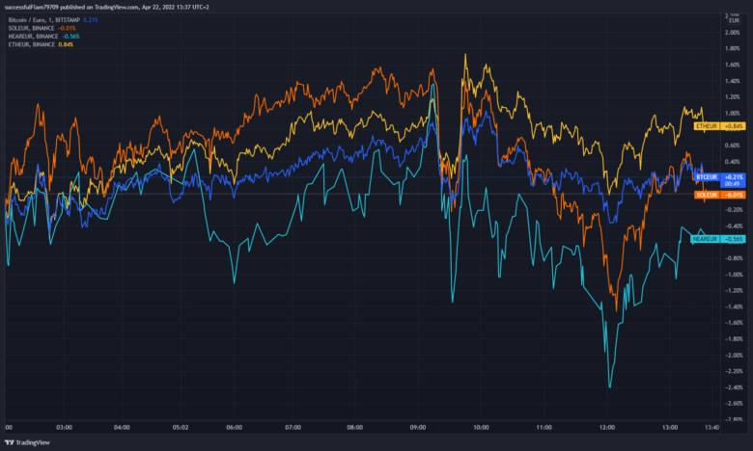The image size is (753, 451).
Task: Click the 1.60% price axis value
Action: coord(733,65)
